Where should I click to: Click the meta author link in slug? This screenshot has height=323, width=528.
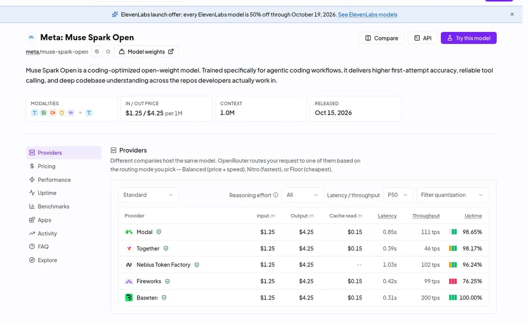(x=33, y=52)
